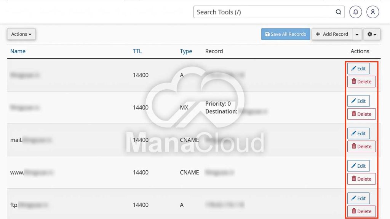Image resolution: width=390 pixels, height=219 pixels.
Task: Edit the mail CNAME record
Action: click(358, 133)
